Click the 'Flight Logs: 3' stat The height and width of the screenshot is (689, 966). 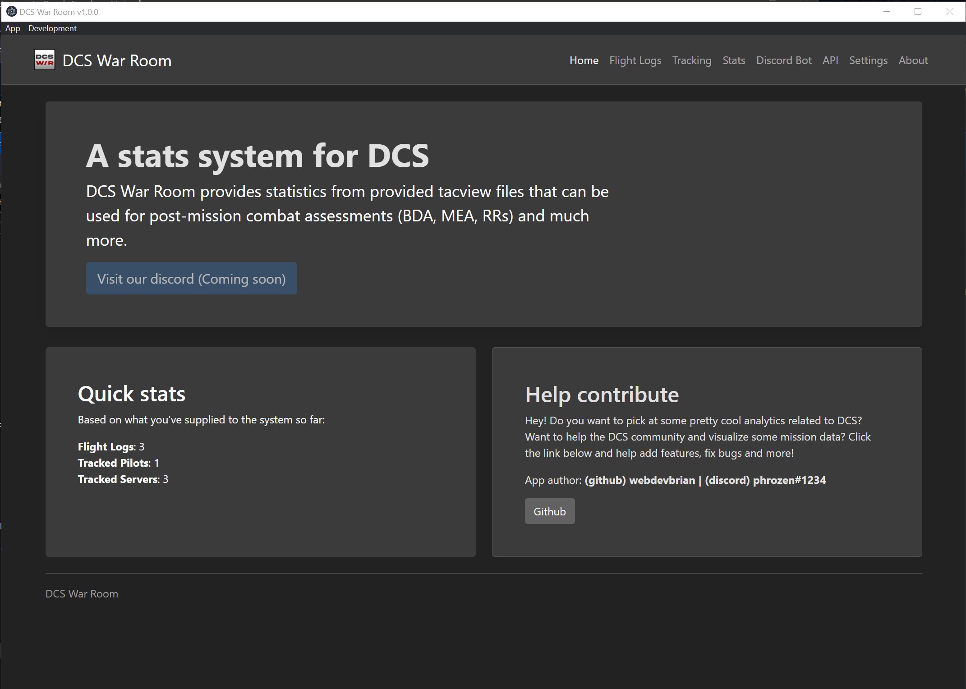[111, 446]
